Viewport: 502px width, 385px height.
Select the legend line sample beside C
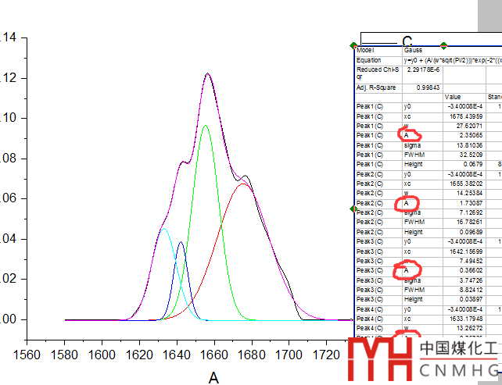[381, 41]
